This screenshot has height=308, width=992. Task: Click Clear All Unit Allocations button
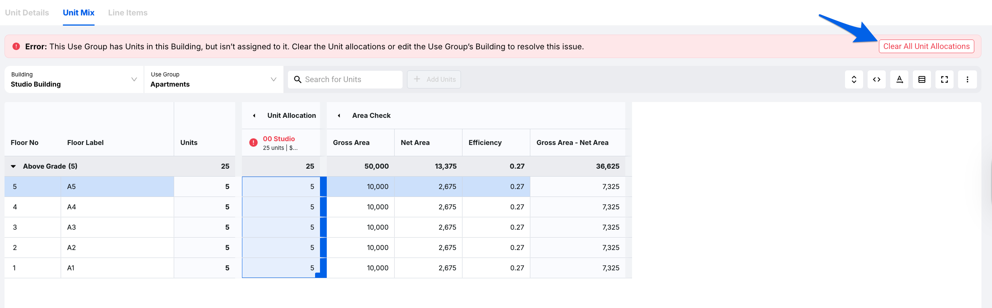tap(926, 47)
